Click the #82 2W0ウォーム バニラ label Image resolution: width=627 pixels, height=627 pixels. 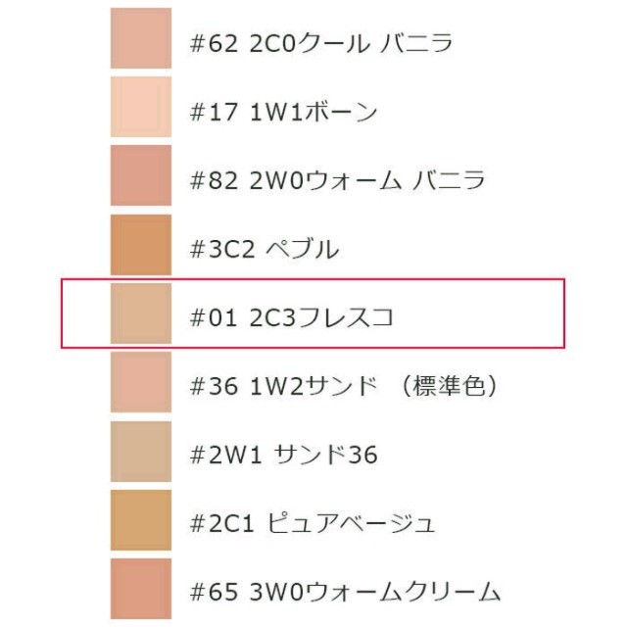337,180
